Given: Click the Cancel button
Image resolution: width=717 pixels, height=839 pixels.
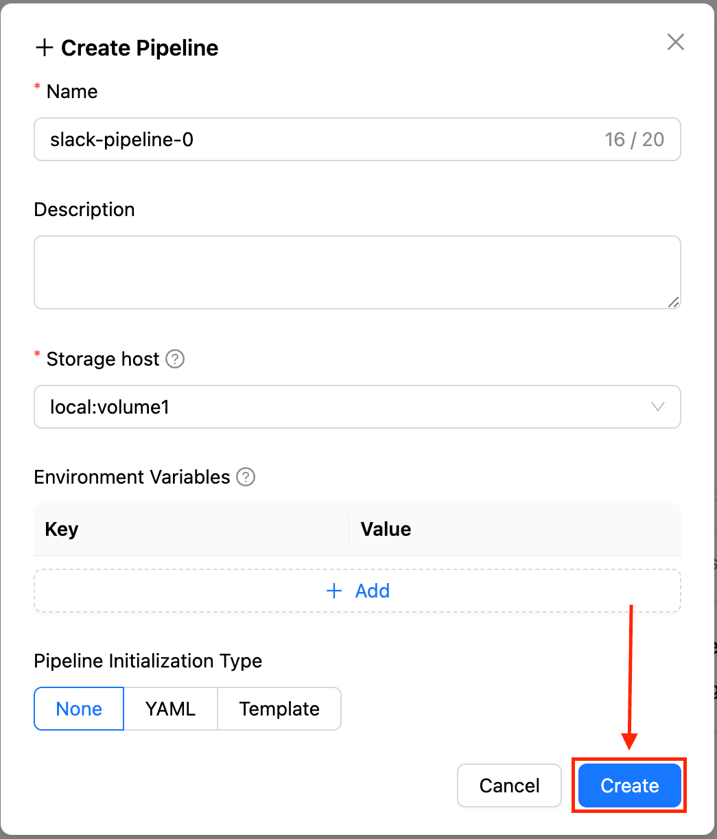Looking at the screenshot, I should tap(510, 785).
